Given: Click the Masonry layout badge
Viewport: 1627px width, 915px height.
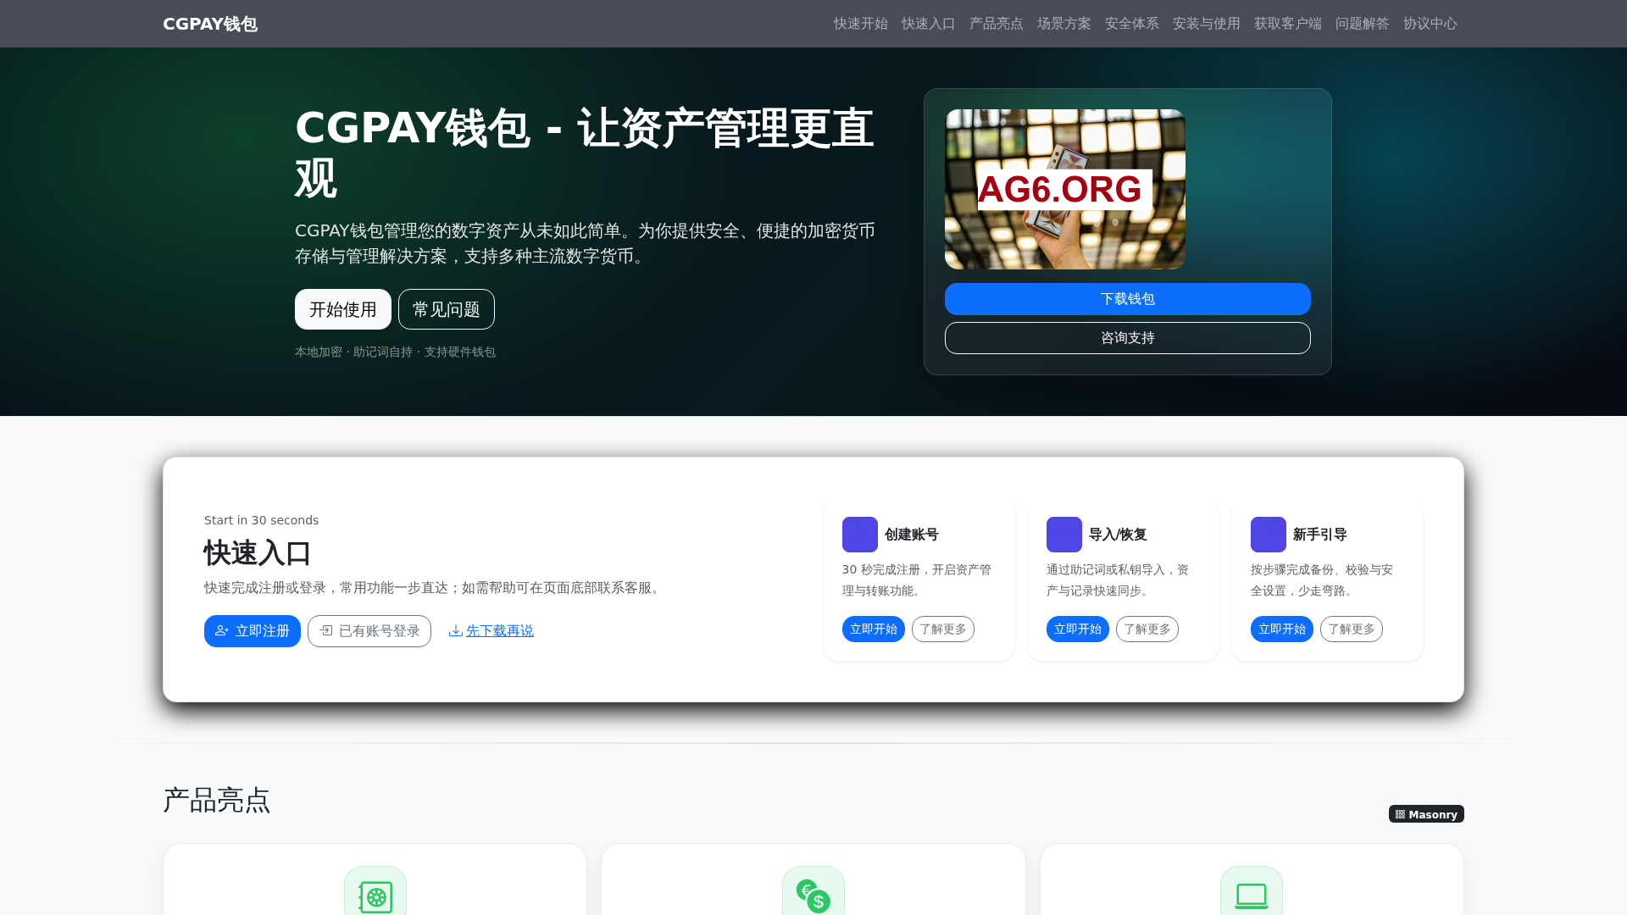Looking at the screenshot, I should pyautogui.click(x=1426, y=814).
